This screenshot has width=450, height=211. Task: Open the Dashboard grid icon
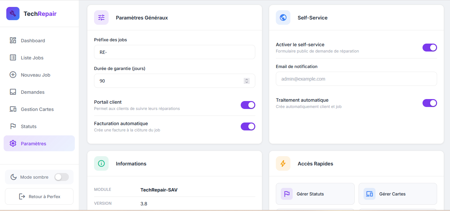[x=13, y=41]
